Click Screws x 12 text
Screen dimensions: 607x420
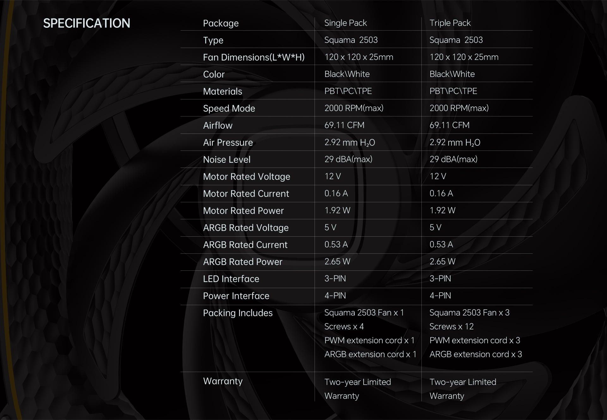pos(451,327)
